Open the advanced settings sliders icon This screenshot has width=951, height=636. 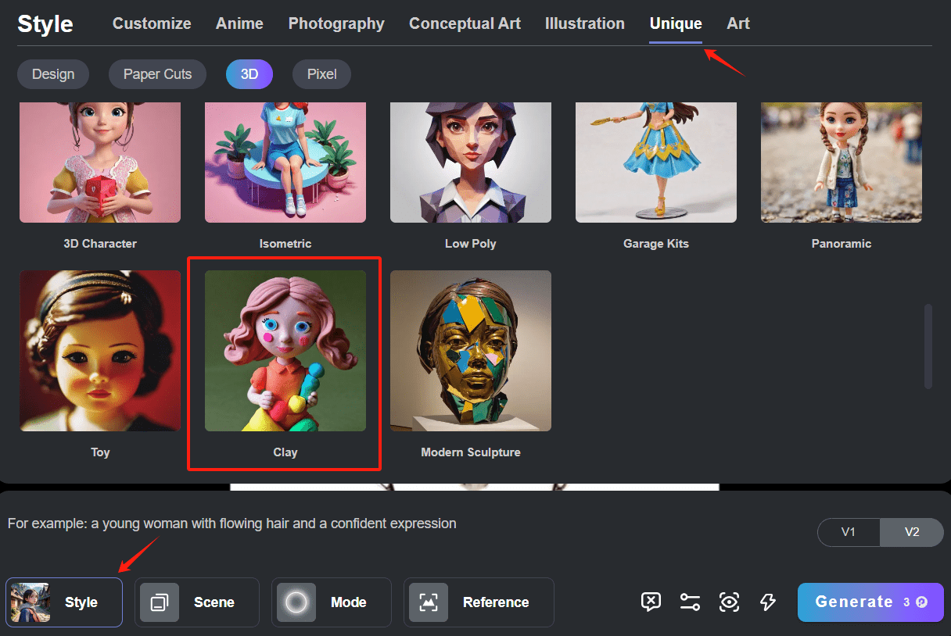(690, 602)
